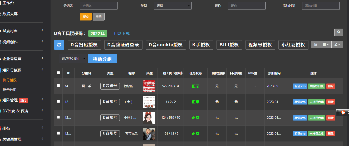
Task: Check the checkbox for 孖宝兄弟 row
Action: [58, 133]
